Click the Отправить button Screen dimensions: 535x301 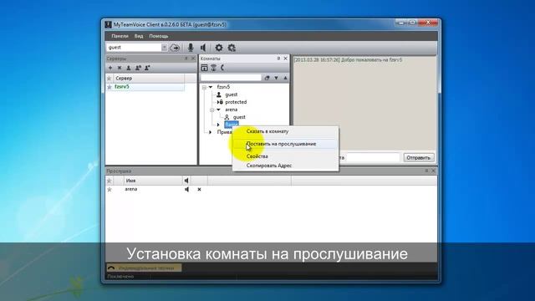[x=419, y=158]
